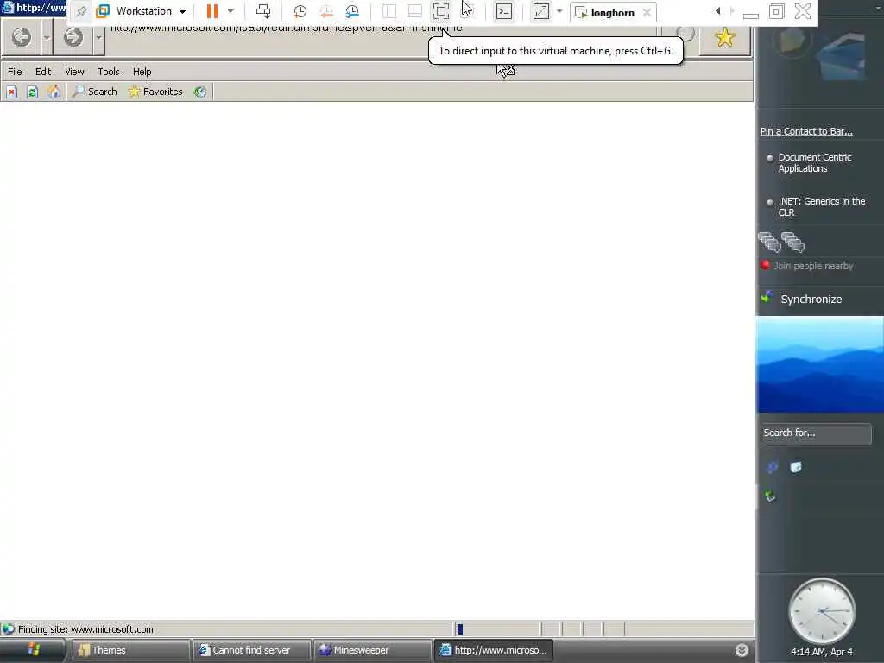Click the first chat bubbles icon in sidebar

[769, 243]
